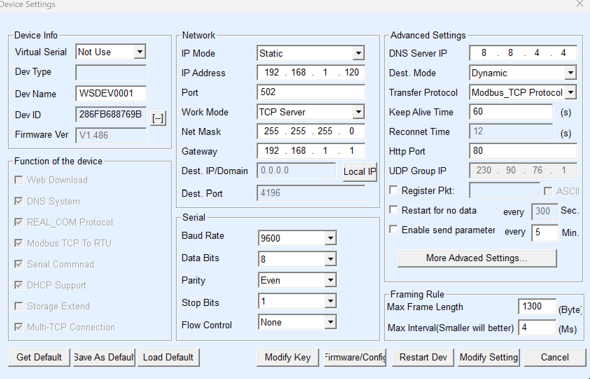Screen dimensions: 590x379
Task: Click the Restart Dev button
Action: [422, 357]
